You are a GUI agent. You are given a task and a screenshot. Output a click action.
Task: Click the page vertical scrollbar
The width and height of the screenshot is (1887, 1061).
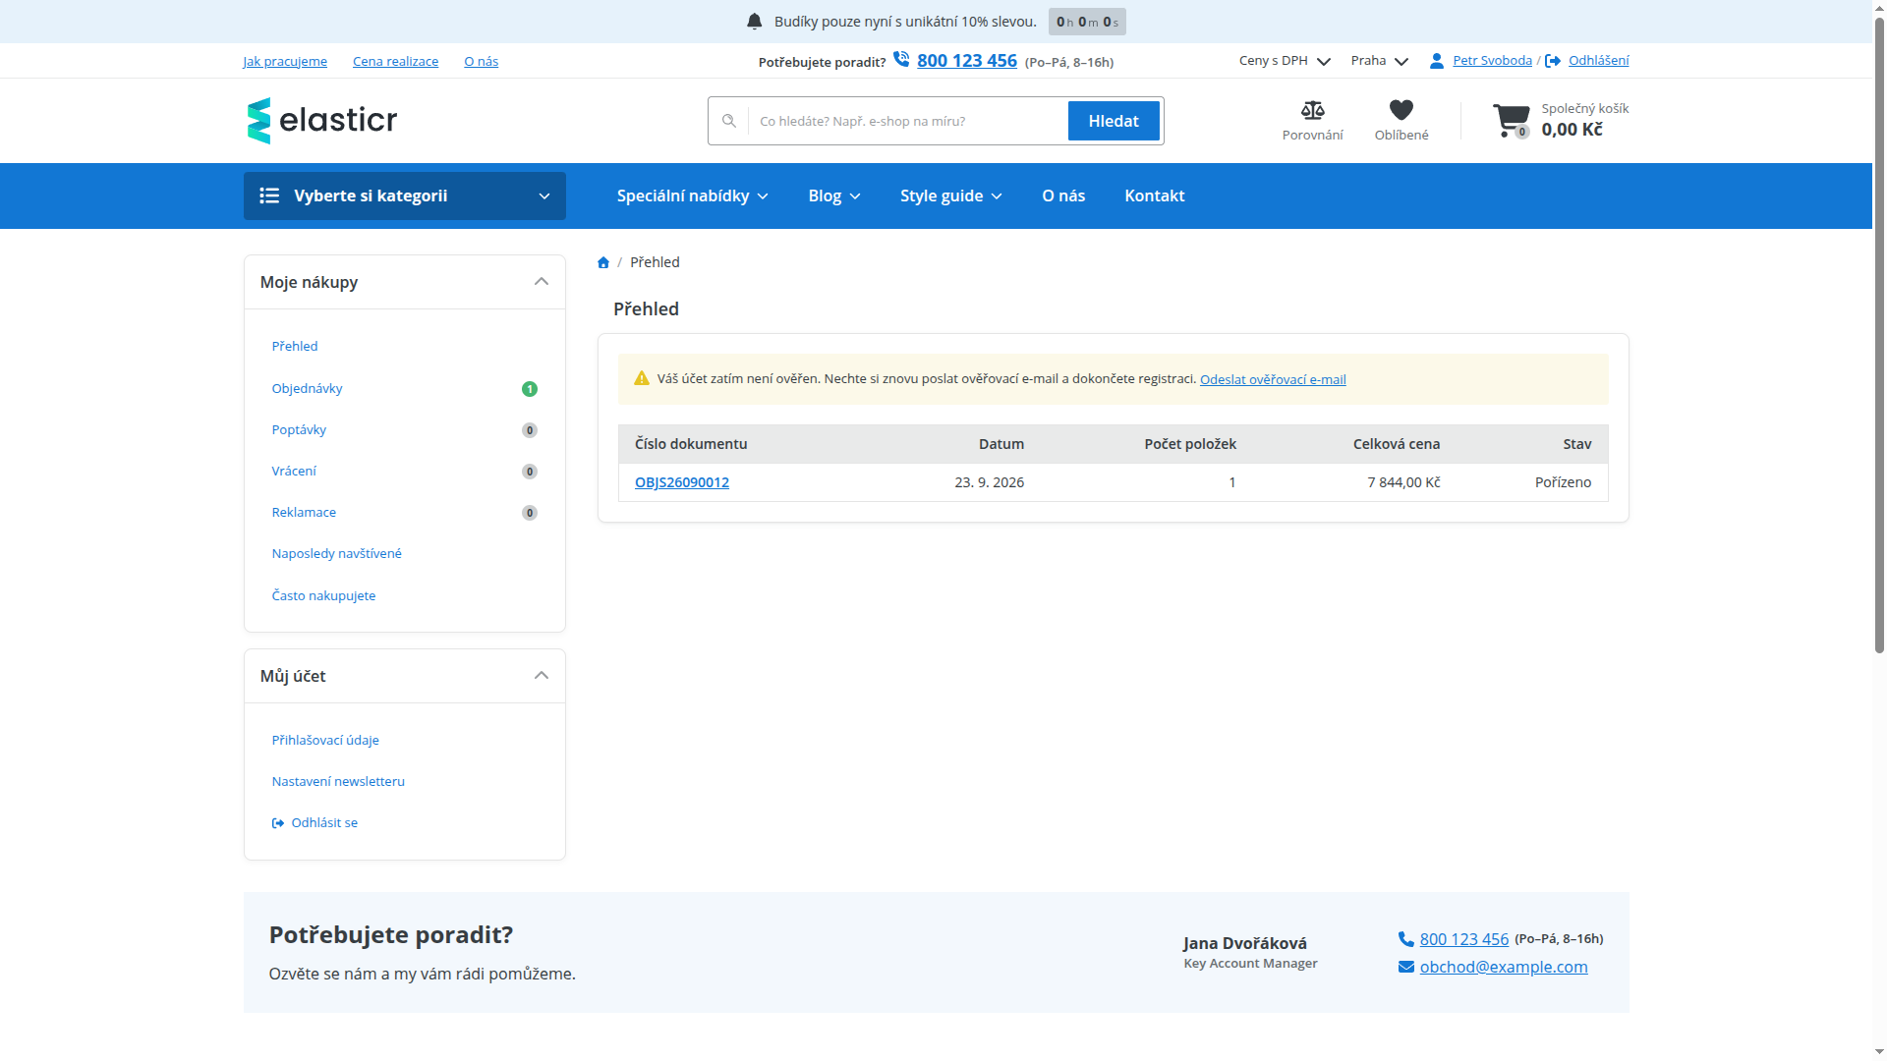coord(1879,334)
